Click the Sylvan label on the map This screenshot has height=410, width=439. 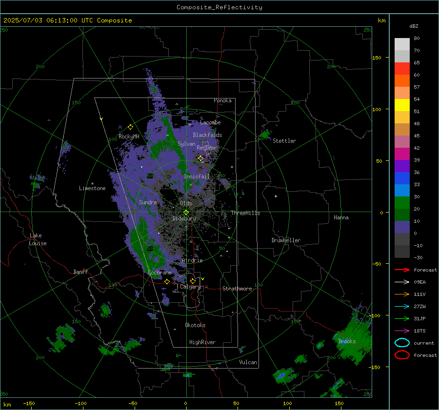[186, 144]
